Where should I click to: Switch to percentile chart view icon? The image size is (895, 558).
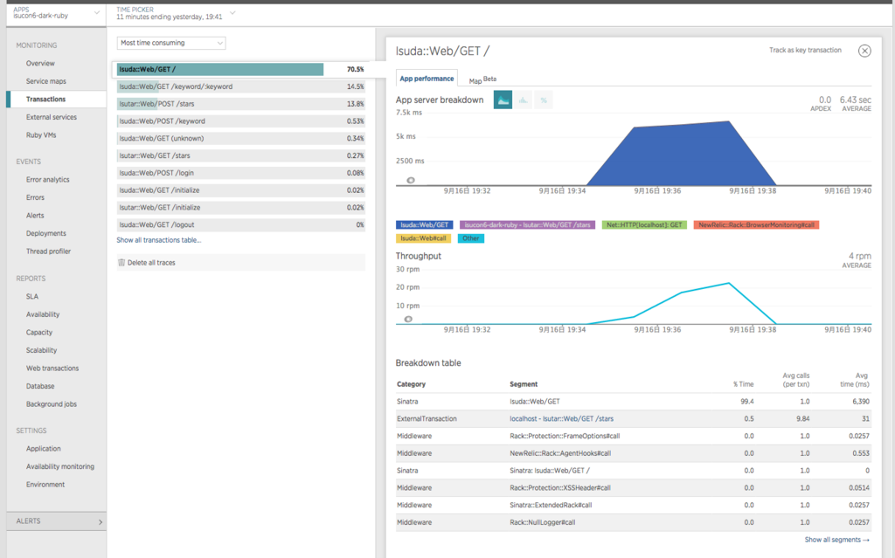click(x=544, y=100)
